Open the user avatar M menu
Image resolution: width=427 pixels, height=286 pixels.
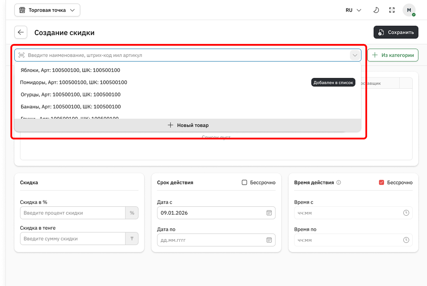[x=409, y=10]
